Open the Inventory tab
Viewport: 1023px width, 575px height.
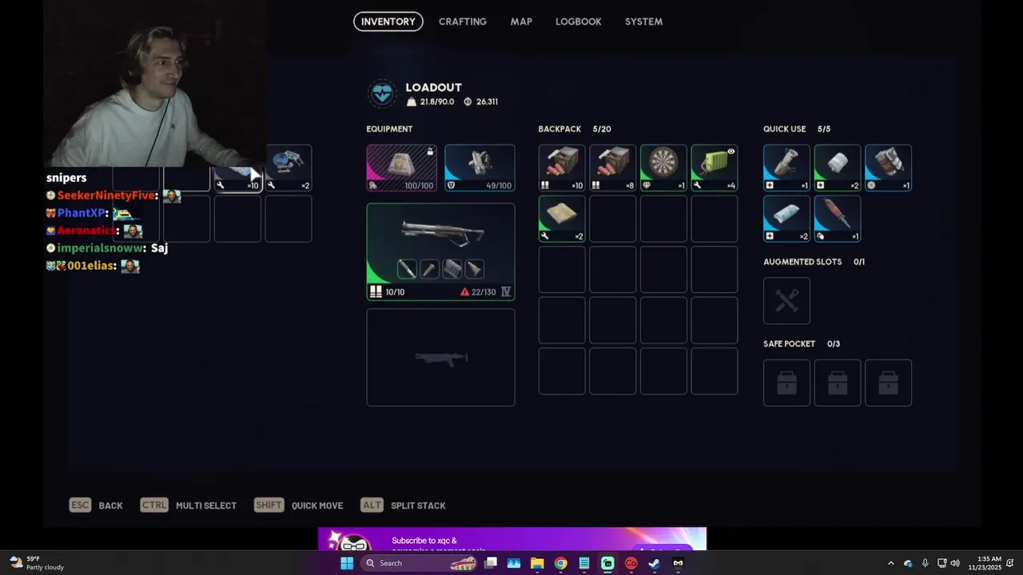pos(388,22)
